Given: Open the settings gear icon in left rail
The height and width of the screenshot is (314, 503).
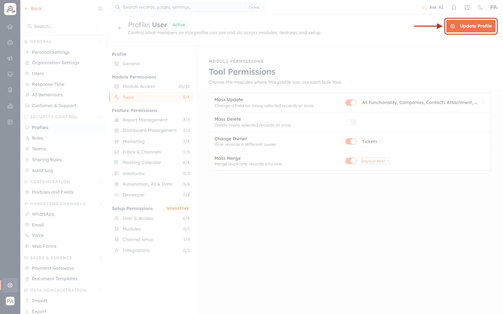Looking at the screenshot, I should point(10,285).
